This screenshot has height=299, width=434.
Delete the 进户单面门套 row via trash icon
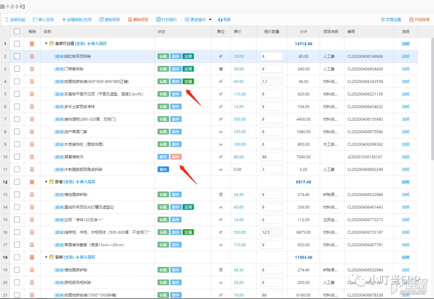(32, 132)
